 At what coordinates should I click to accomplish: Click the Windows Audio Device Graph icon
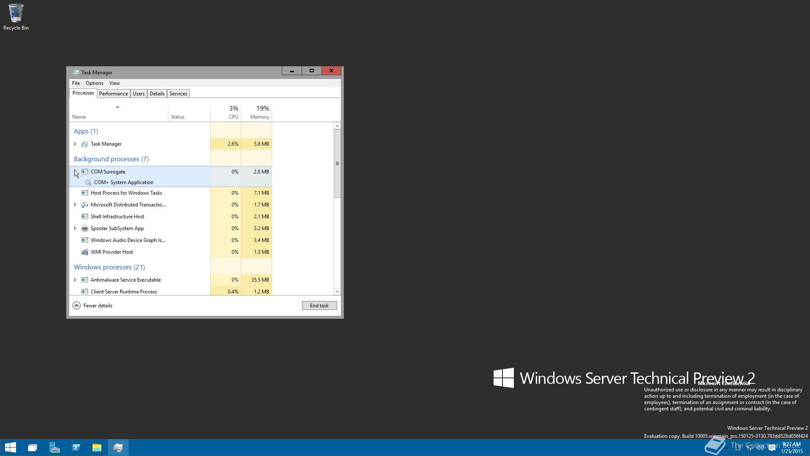85,240
